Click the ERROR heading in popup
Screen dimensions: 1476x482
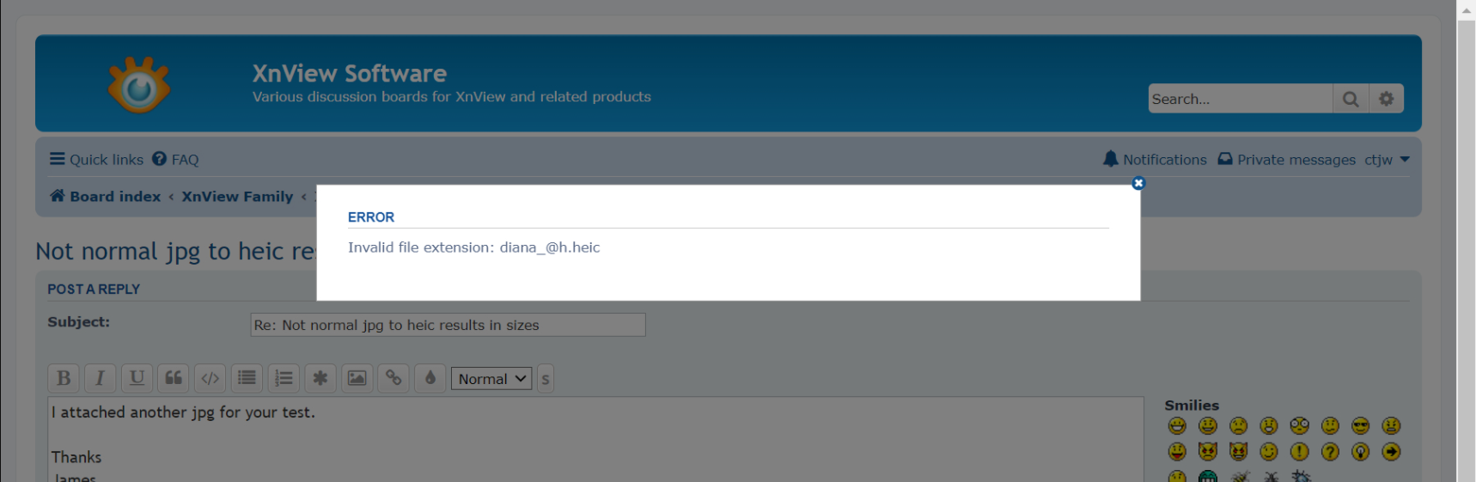point(371,217)
